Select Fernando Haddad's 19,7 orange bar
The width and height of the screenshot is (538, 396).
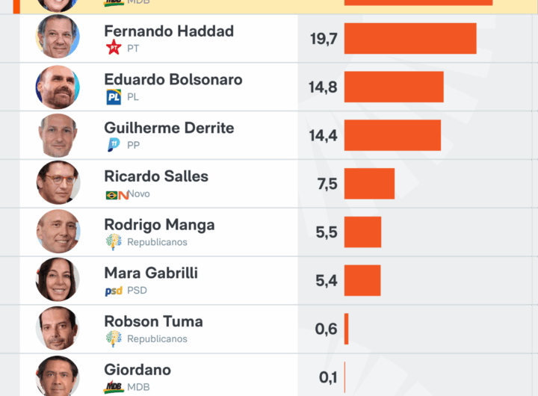click(410, 39)
